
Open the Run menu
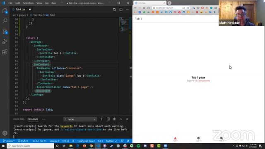tap(54, 3)
